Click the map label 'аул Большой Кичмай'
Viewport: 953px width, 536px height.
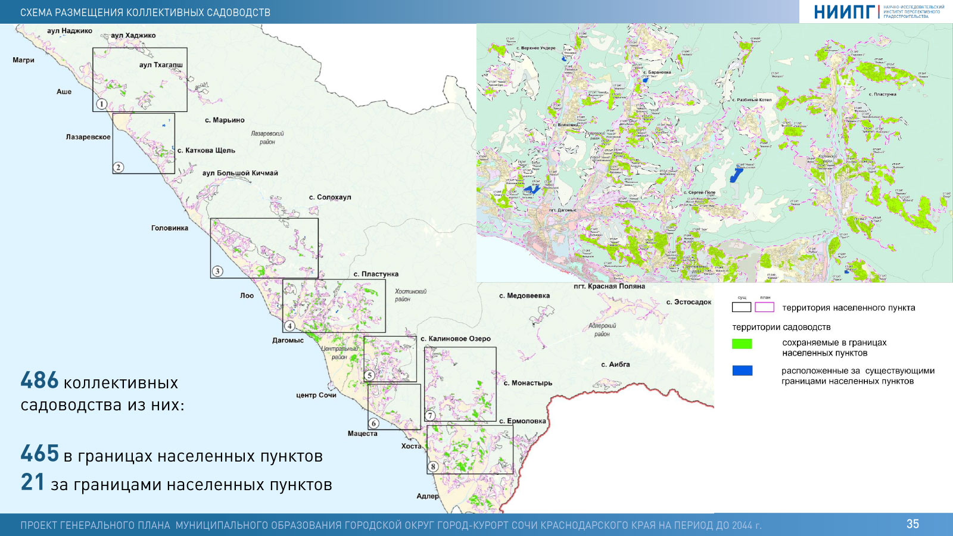coord(240,173)
